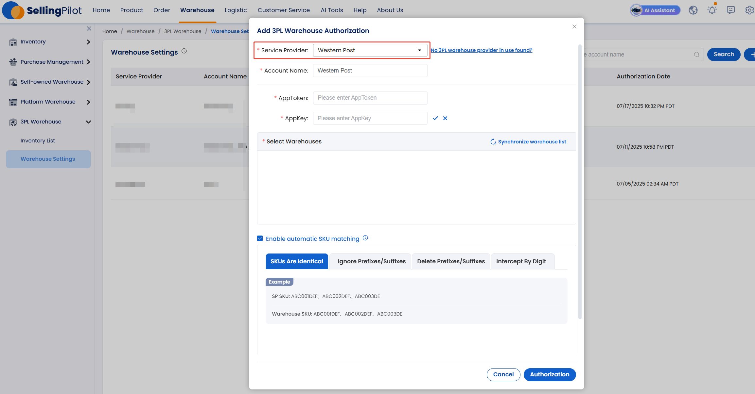Image resolution: width=755 pixels, height=394 pixels.
Task: Click the 3PL Warehouse sidebar icon
Action: coord(13,122)
